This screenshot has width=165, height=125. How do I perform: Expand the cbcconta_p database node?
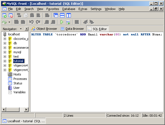point(5,39)
